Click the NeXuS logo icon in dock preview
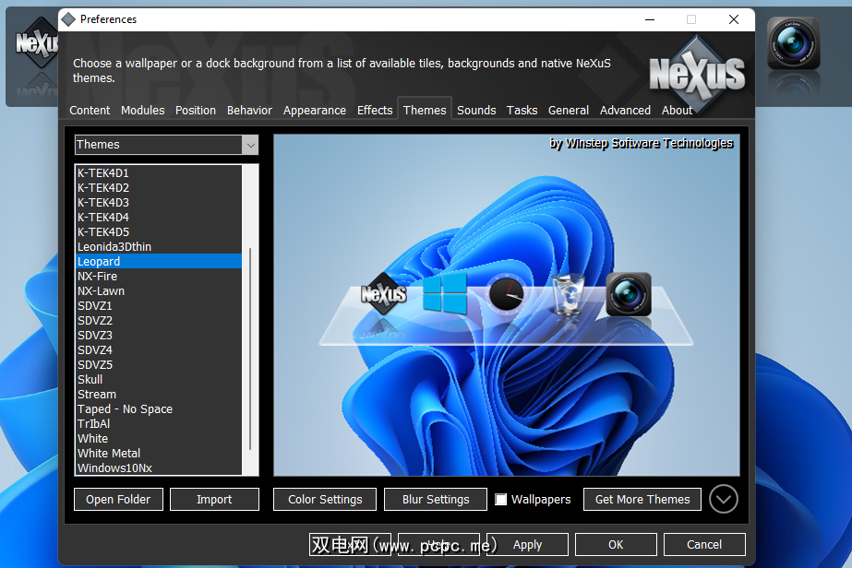This screenshot has height=568, width=852. point(384,294)
